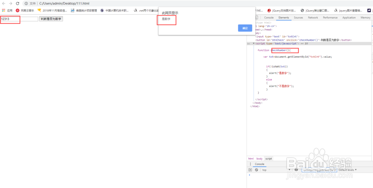373x188 pixels.
Task: Open the 2018年11月高级信 bookmark
Action: [x=52, y=10]
